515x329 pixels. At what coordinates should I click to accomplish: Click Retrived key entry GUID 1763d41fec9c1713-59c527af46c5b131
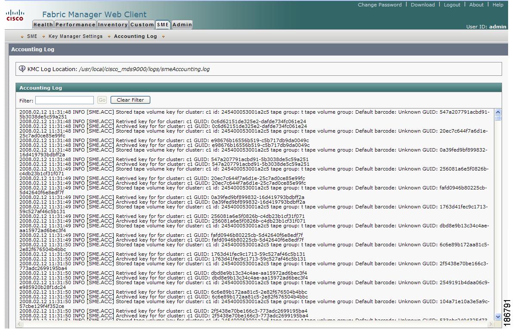[162, 254]
